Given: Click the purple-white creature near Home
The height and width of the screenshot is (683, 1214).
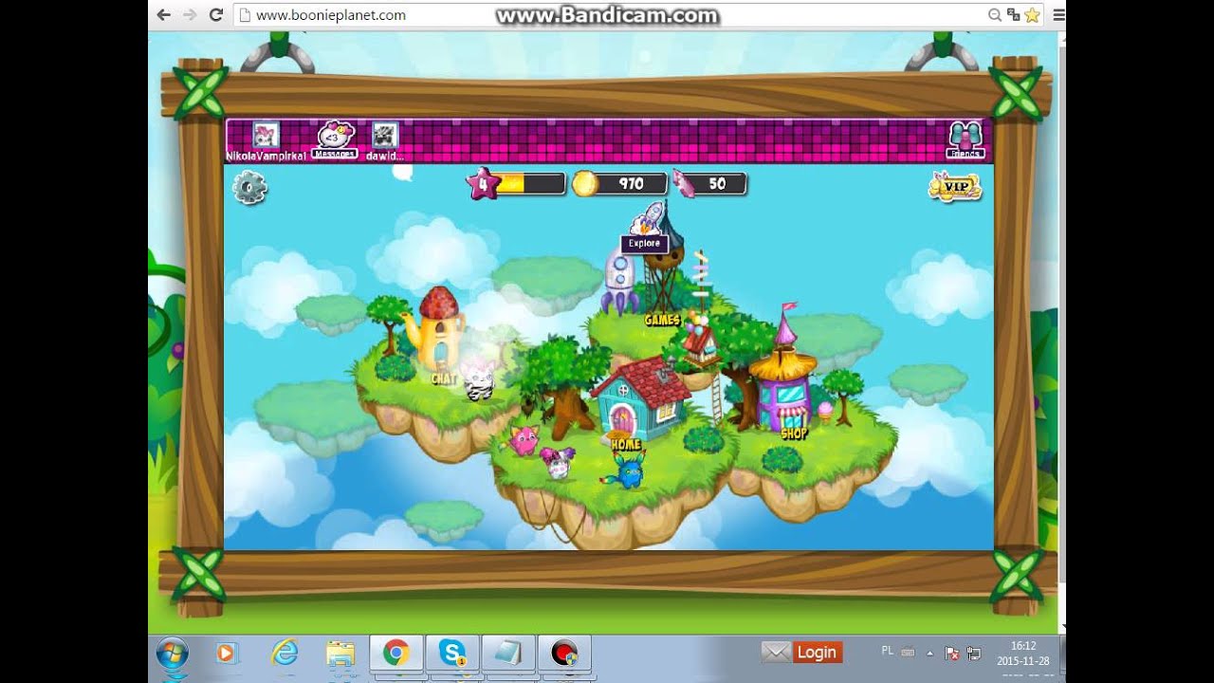Looking at the screenshot, I should 557,461.
